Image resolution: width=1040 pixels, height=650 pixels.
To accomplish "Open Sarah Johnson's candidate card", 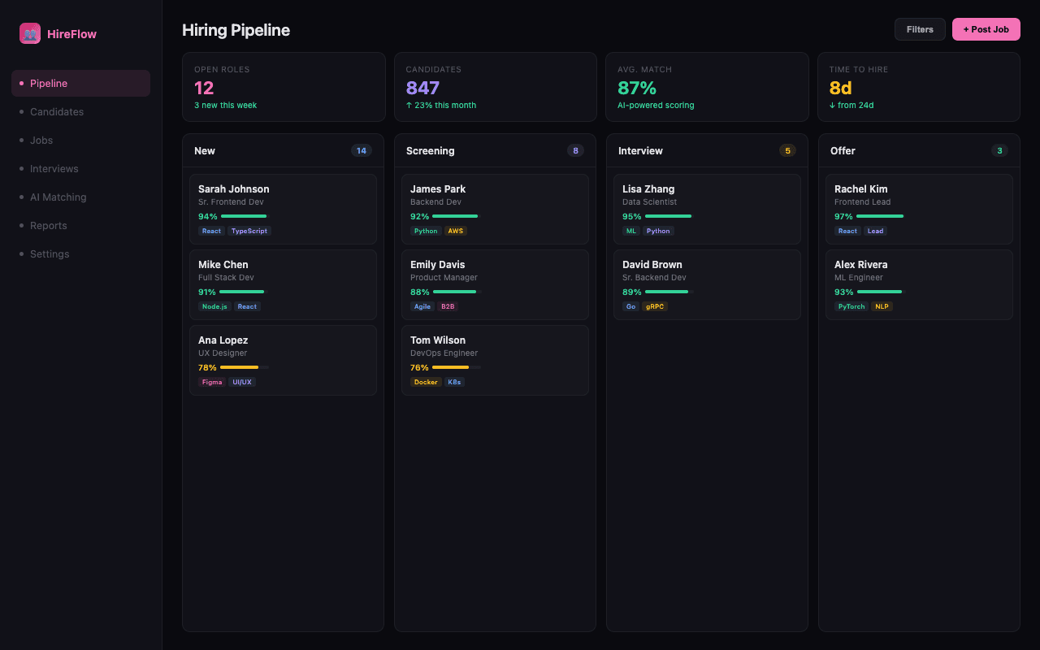I will (283, 197).
